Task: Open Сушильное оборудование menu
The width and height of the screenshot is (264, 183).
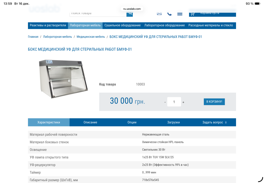Action: tap(122, 25)
